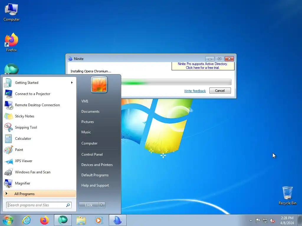Open Music from Start menu
The width and height of the screenshot is (302, 226).
click(x=86, y=132)
